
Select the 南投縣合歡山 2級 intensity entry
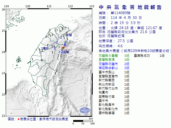(114, 68)
